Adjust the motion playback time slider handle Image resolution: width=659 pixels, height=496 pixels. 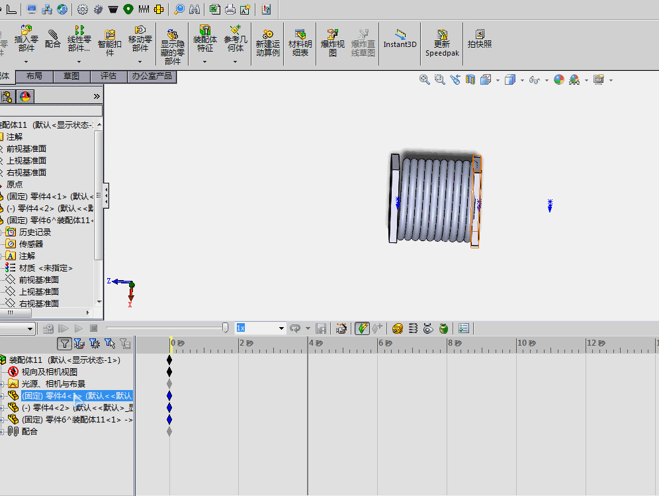click(225, 328)
